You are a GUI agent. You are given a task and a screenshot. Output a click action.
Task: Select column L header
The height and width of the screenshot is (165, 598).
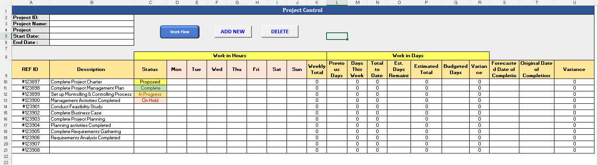(x=337, y=3)
